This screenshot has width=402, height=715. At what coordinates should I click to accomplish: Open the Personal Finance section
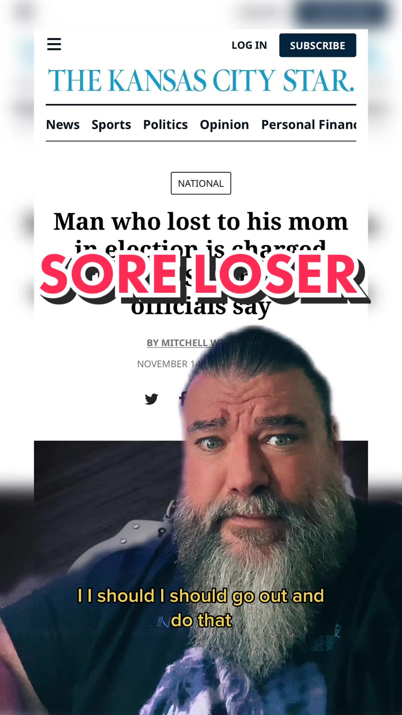(x=309, y=124)
